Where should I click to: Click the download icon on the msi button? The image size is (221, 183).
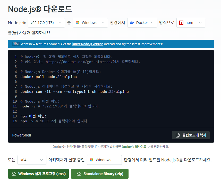[14, 174]
